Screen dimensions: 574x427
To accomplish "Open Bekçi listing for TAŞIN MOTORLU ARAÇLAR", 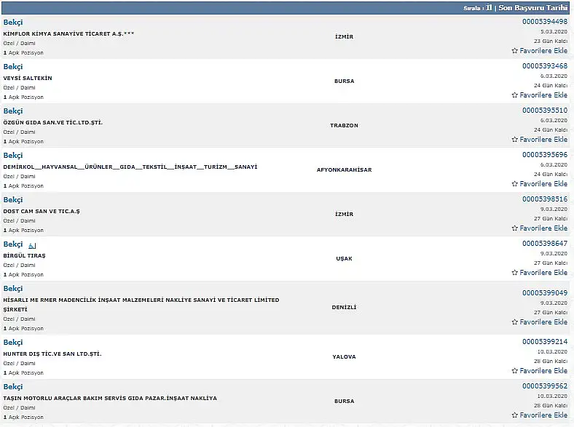I will [13, 386].
